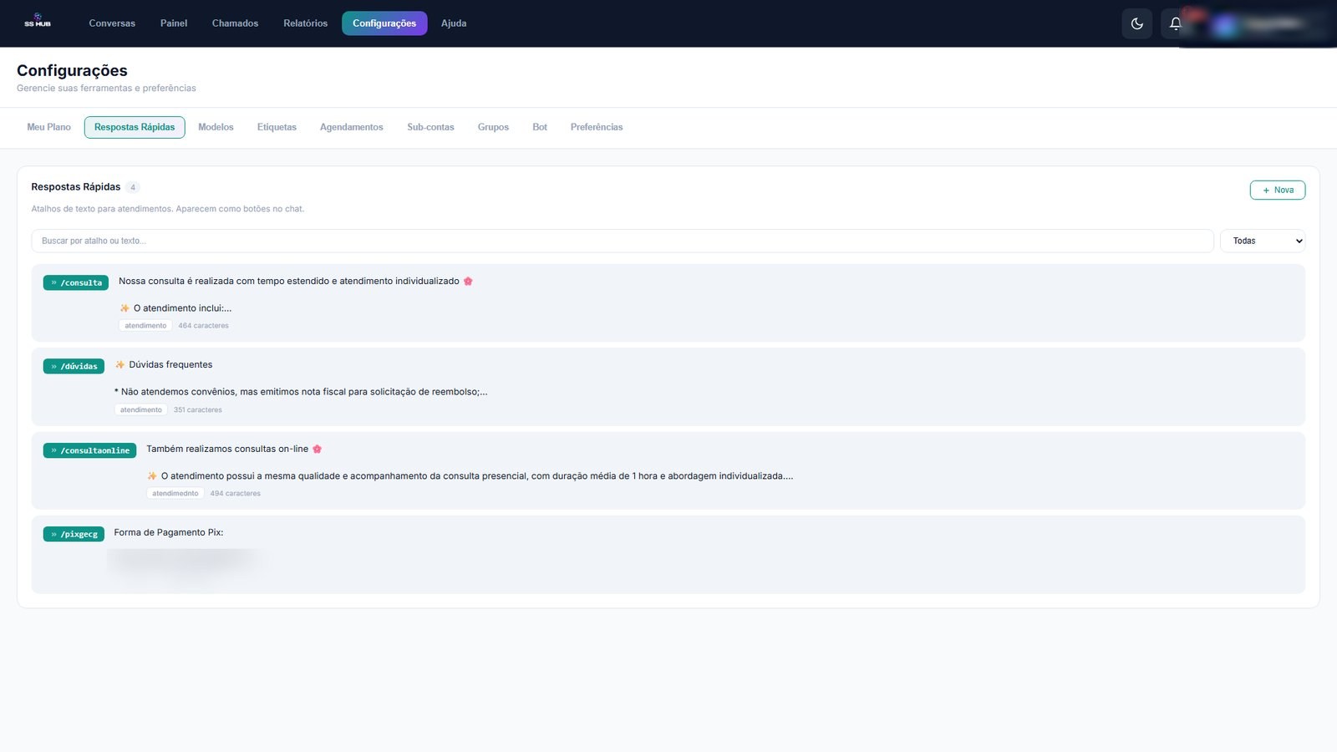Image resolution: width=1337 pixels, height=752 pixels.
Task: Go to Chamados in top navigation
Action: tap(235, 23)
